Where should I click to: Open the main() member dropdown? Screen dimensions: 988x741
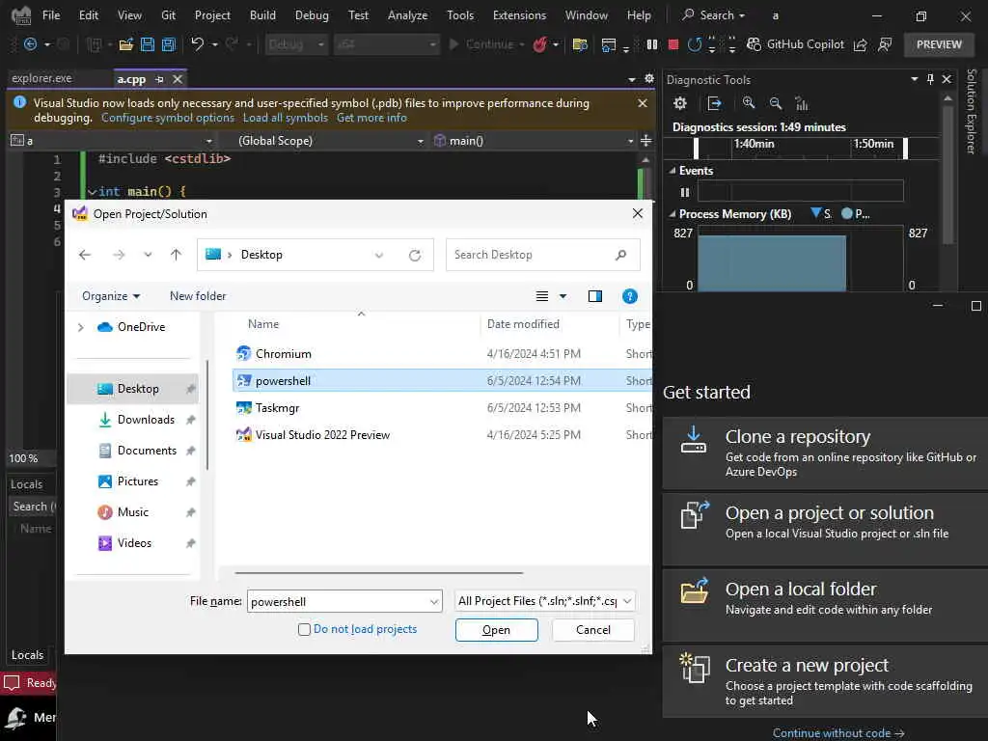[630, 141]
